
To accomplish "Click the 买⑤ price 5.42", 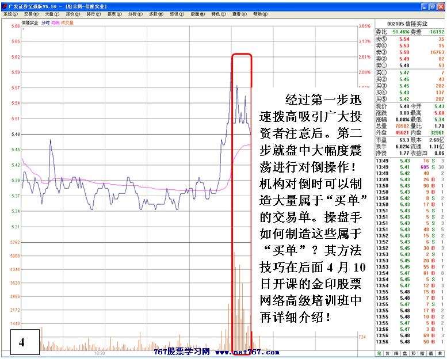I will (404, 99).
